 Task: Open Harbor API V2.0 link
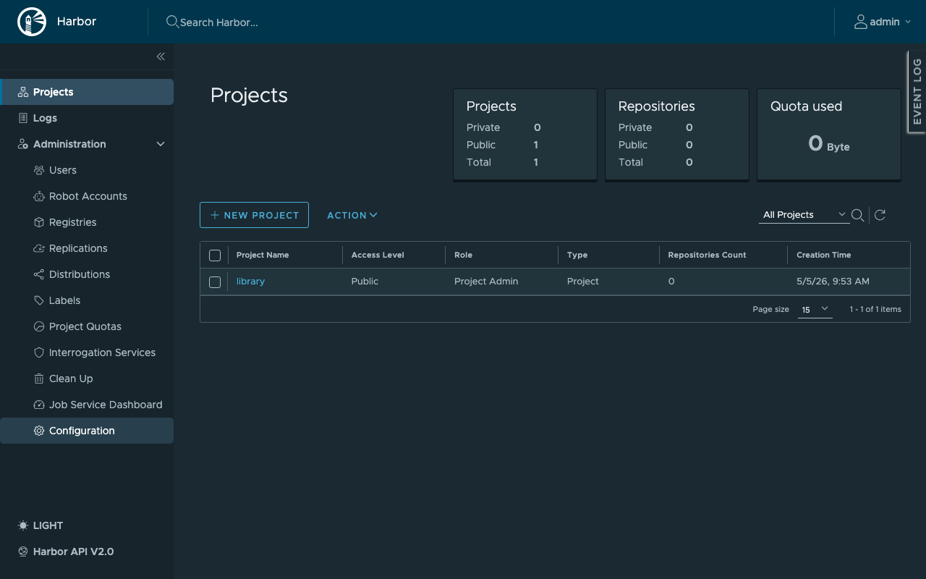[x=66, y=551]
